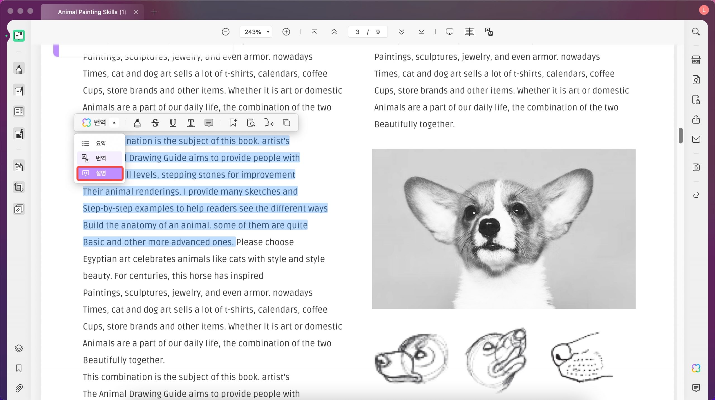Click the zoom in plus button
Screen dimensions: 715x400
(286, 32)
